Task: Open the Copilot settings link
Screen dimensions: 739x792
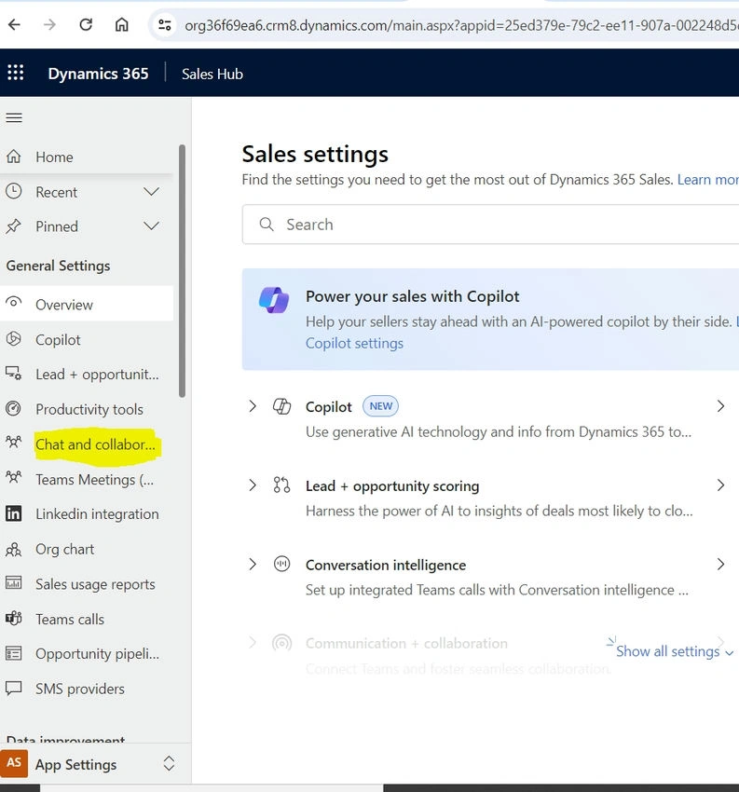Action: click(354, 343)
